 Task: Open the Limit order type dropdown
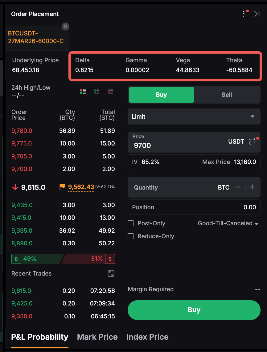point(194,117)
